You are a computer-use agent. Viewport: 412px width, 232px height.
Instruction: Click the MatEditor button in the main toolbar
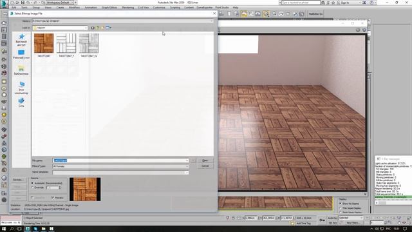tap(315, 14)
